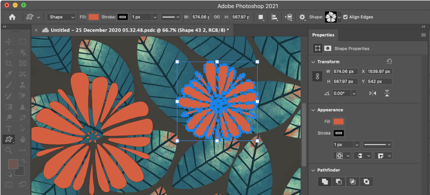Open the Shape tool mode dropdown

click(x=61, y=17)
